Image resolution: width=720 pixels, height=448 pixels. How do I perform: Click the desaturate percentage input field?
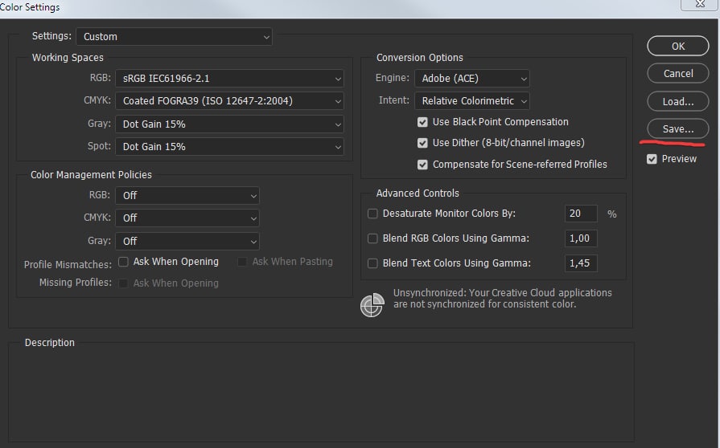pyautogui.click(x=581, y=214)
